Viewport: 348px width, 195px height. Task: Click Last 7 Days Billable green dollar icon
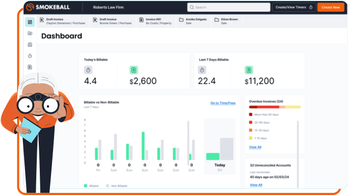249,70
